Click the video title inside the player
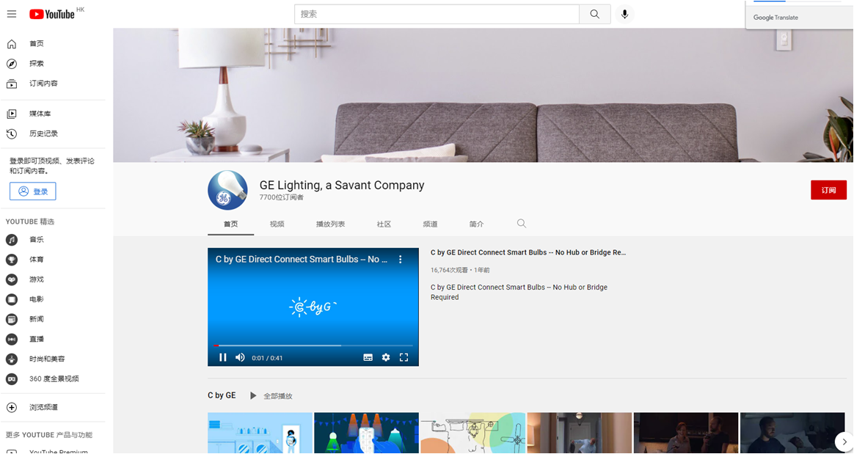The image size is (854, 454). 302,259
